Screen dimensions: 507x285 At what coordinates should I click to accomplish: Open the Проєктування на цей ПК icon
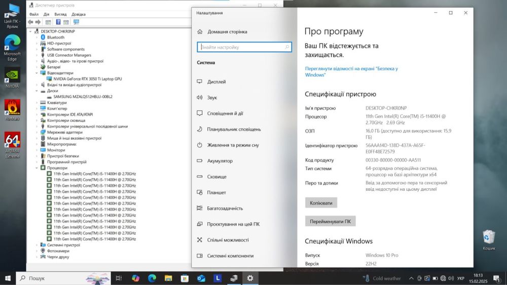coord(199,224)
